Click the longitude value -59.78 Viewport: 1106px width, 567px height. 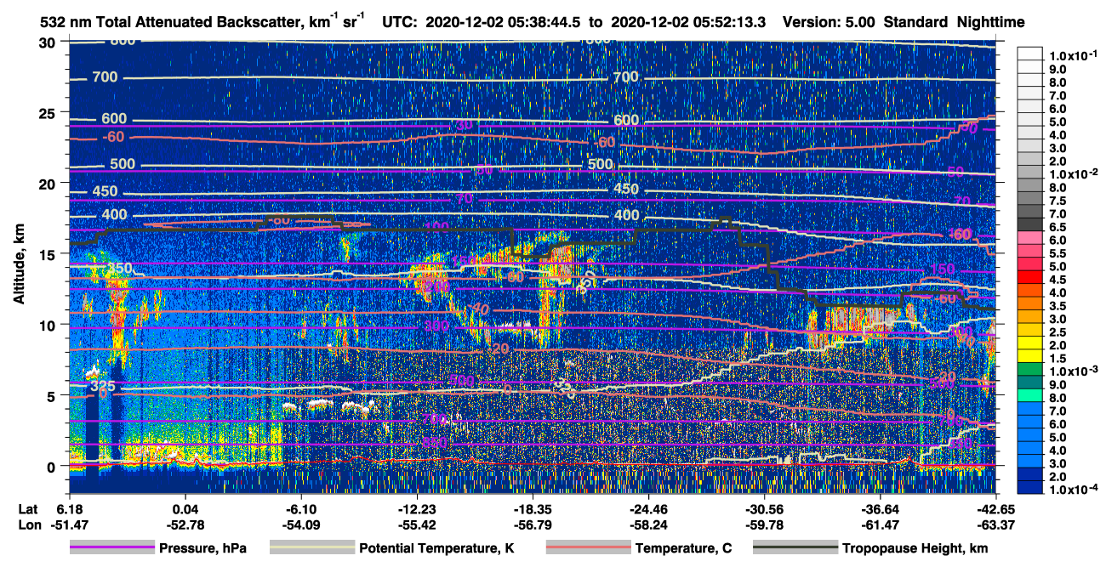(764, 524)
